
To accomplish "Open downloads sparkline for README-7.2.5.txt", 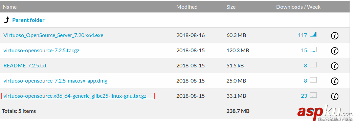I will point(313,65).
